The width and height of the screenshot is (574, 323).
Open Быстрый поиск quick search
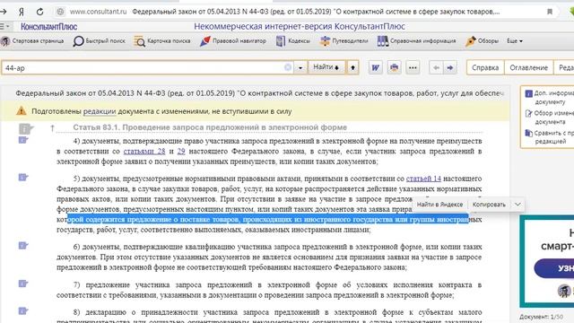pyautogui.click(x=99, y=41)
